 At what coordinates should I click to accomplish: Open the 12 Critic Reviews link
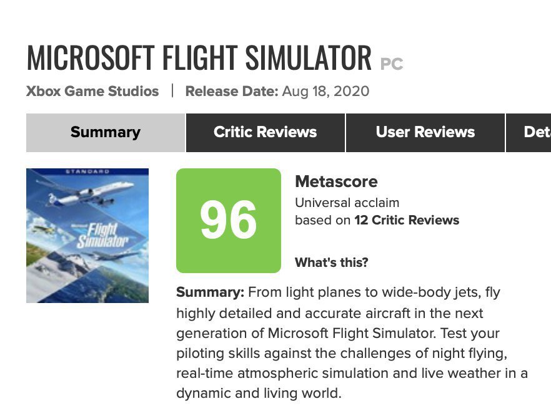coord(406,220)
